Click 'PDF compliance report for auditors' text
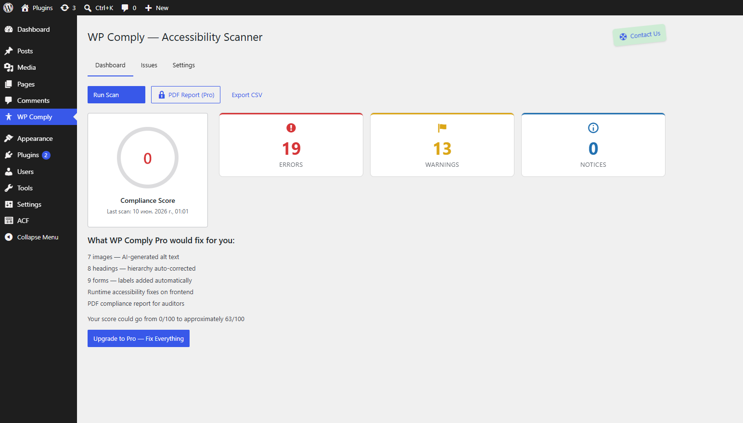This screenshot has height=423, width=743. click(136, 303)
